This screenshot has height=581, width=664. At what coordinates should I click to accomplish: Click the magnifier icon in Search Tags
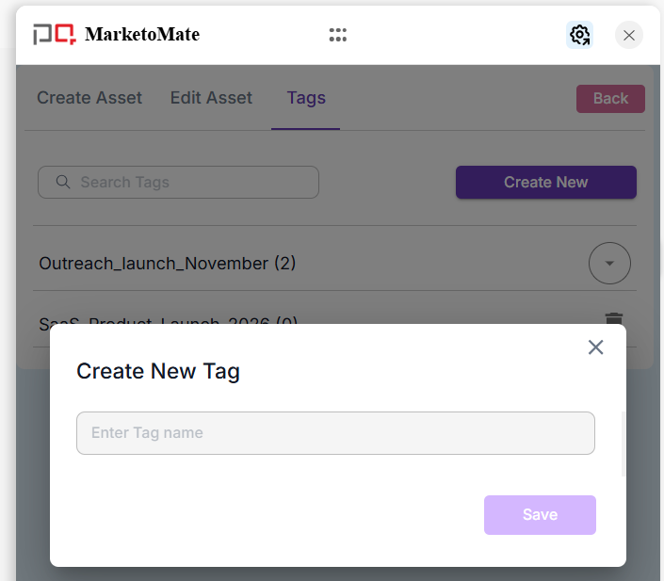pyautogui.click(x=63, y=182)
